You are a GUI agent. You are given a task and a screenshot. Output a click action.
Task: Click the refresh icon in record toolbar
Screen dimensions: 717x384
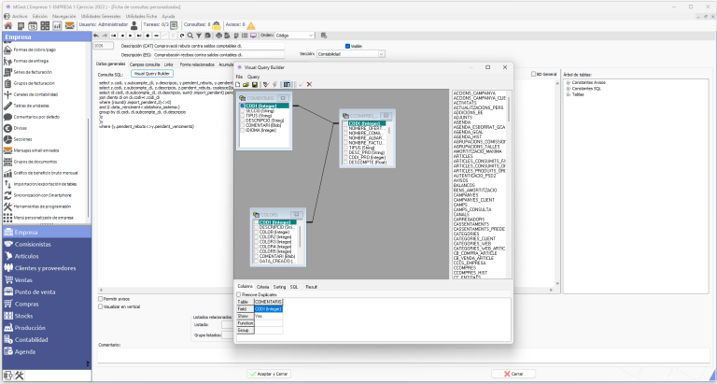click(182, 36)
